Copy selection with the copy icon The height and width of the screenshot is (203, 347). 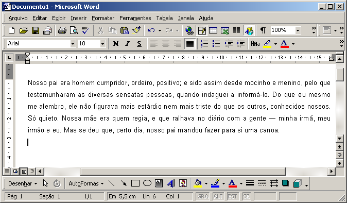click(112, 30)
